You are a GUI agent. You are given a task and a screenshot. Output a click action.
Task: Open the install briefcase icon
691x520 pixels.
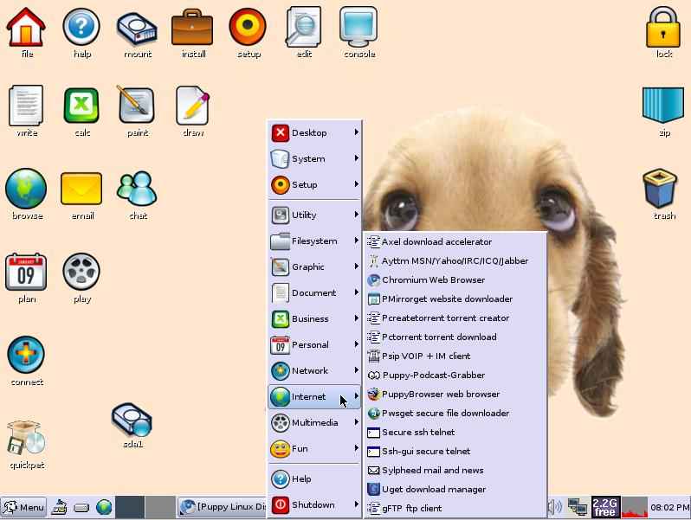click(x=192, y=29)
